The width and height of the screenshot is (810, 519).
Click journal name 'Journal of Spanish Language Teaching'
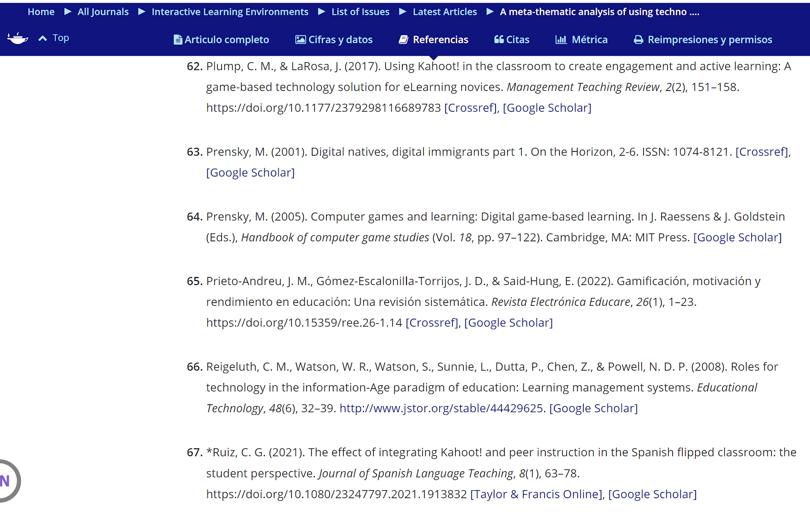pyautogui.click(x=416, y=473)
